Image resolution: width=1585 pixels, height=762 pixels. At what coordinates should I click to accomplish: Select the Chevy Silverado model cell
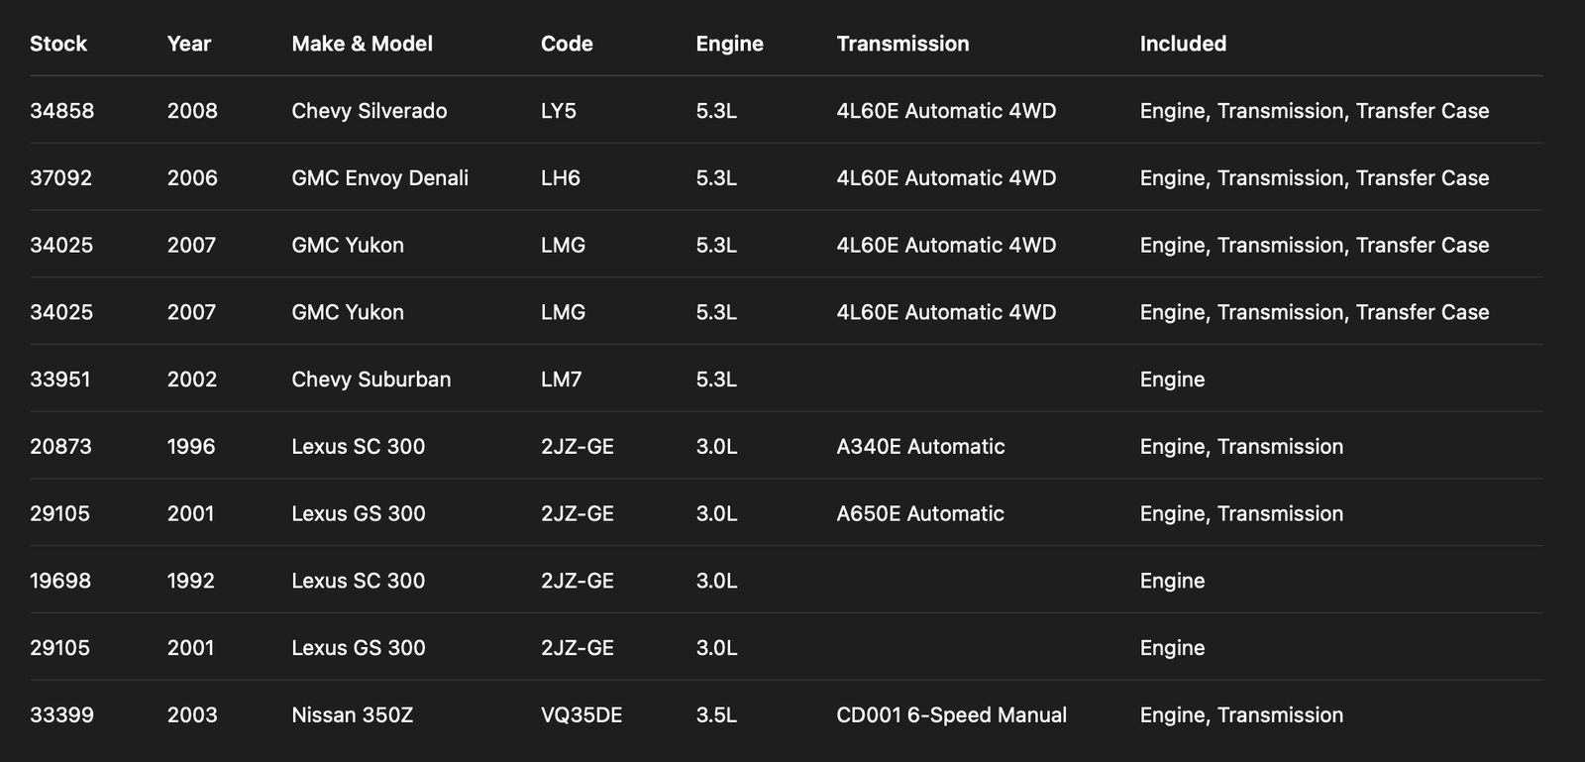coord(369,111)
